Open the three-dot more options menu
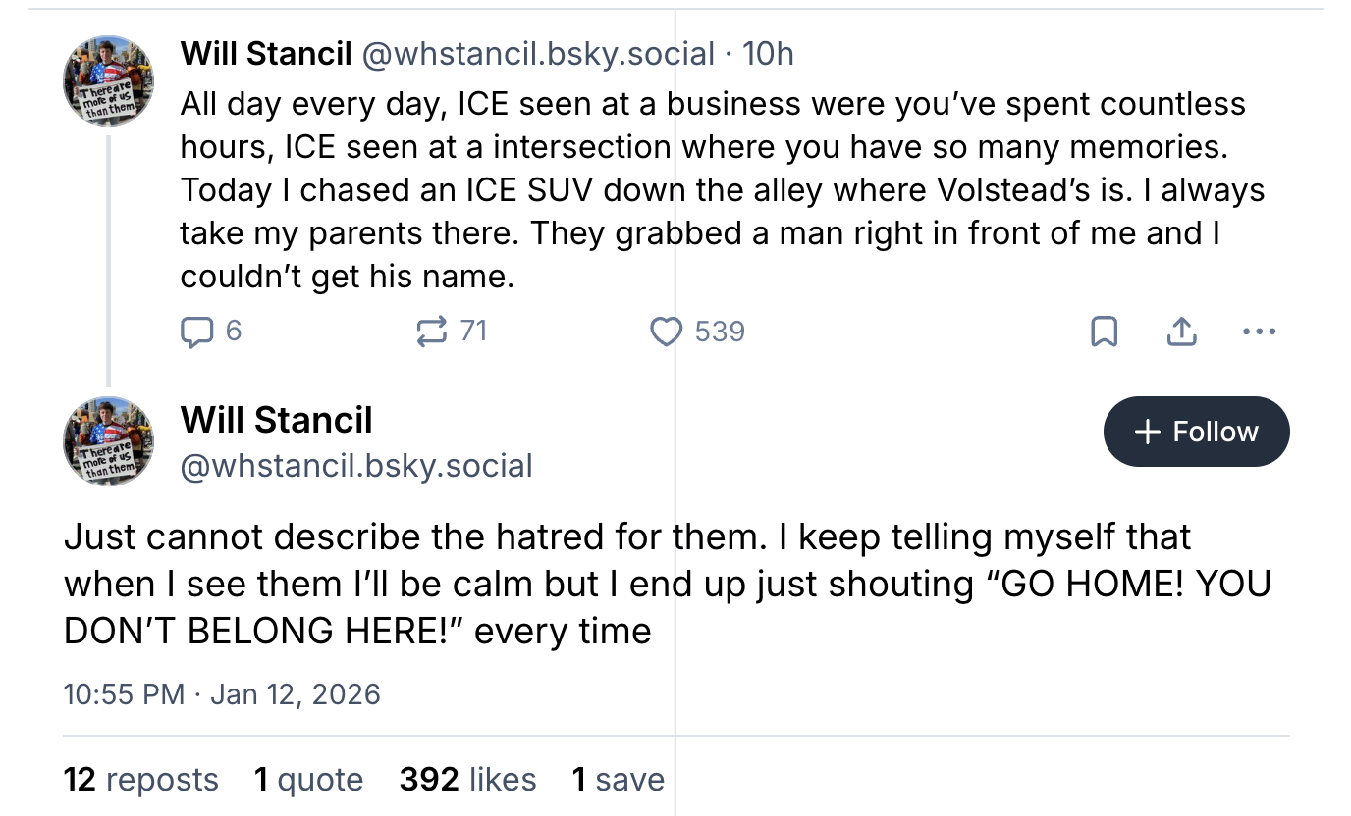 1259,332
